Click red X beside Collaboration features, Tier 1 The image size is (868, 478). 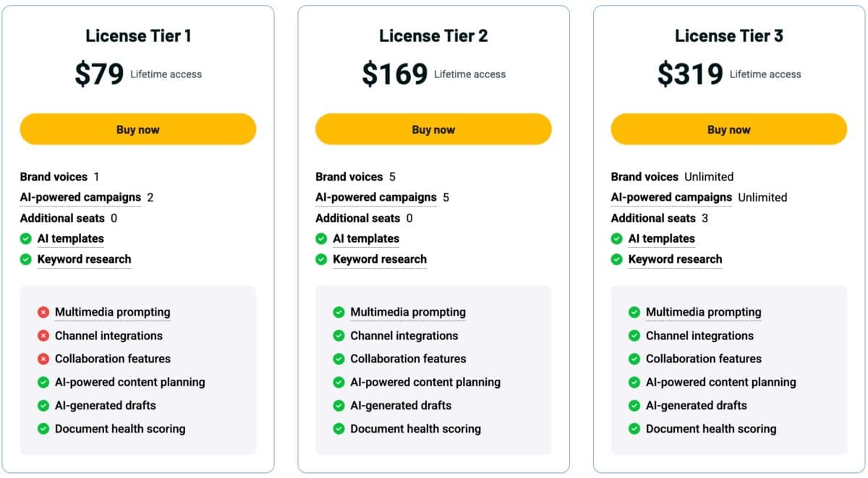coord(43,359)
